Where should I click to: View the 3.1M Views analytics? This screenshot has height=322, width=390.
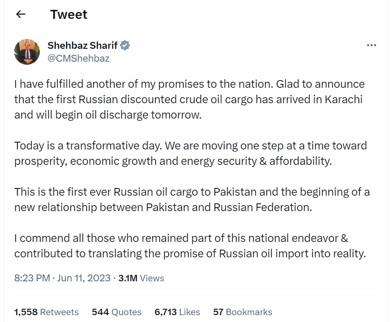tap(141, 278)
